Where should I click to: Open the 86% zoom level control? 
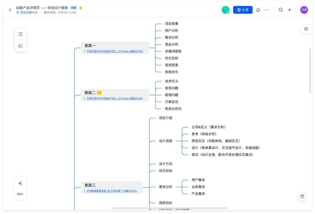pyautogui.click(x=20, y=194)
